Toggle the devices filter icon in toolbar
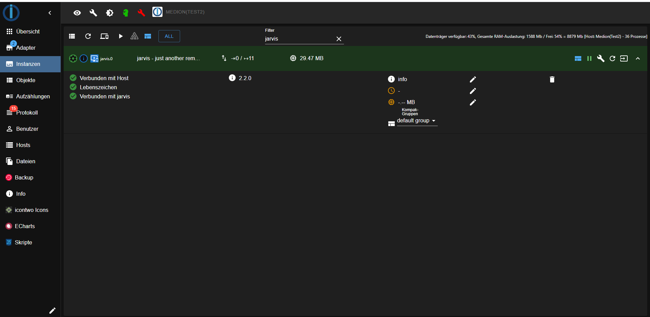Screen dimensions: 650x317 click(x=104, y=36)
